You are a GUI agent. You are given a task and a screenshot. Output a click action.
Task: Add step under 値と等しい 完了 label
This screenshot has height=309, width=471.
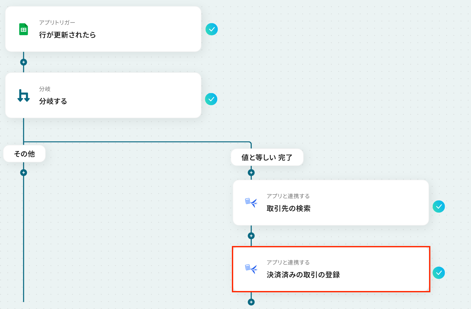251,173
